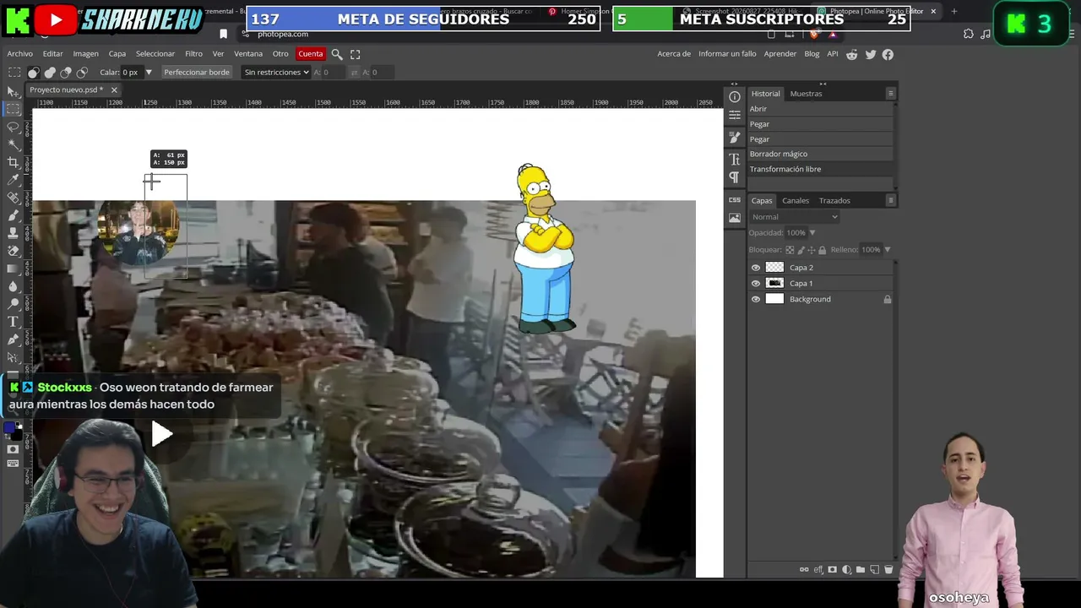
Task: Hide the Capa 1 layer
Action: tap(756, 284)
